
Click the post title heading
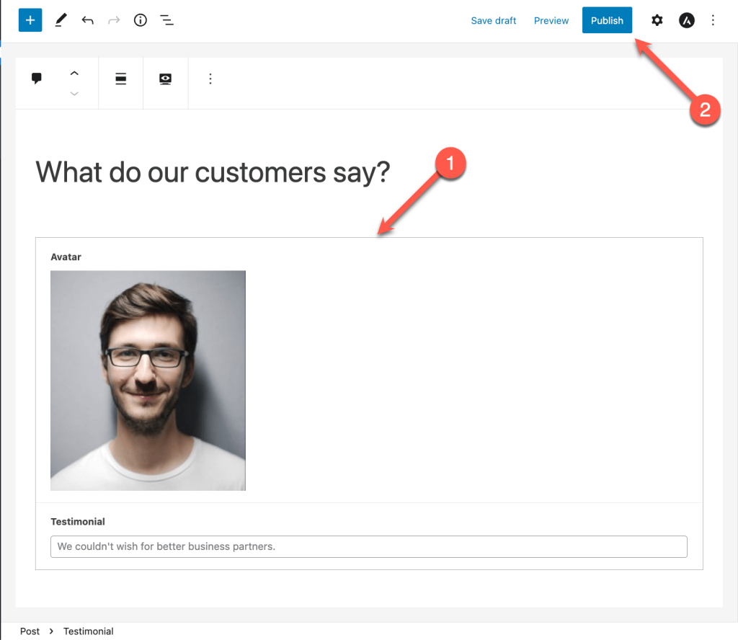[213, 172]
